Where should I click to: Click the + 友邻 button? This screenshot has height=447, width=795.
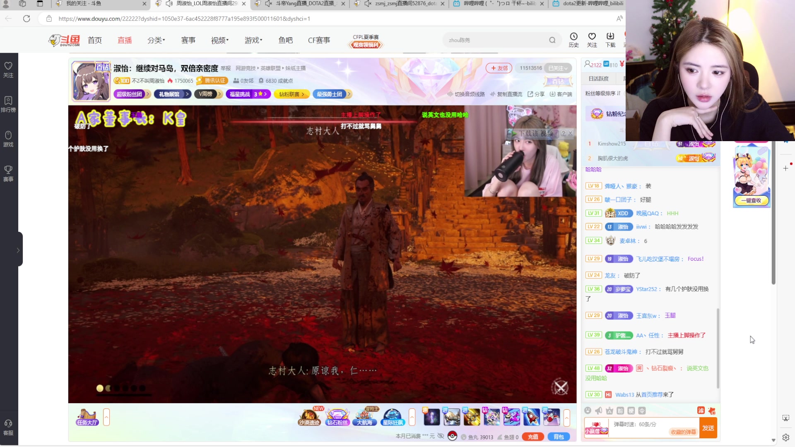coord(499,68)
